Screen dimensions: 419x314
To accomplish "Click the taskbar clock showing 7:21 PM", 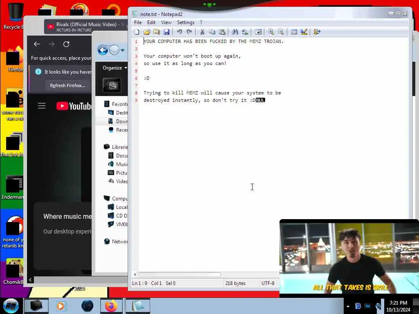I will pos(398,306).
